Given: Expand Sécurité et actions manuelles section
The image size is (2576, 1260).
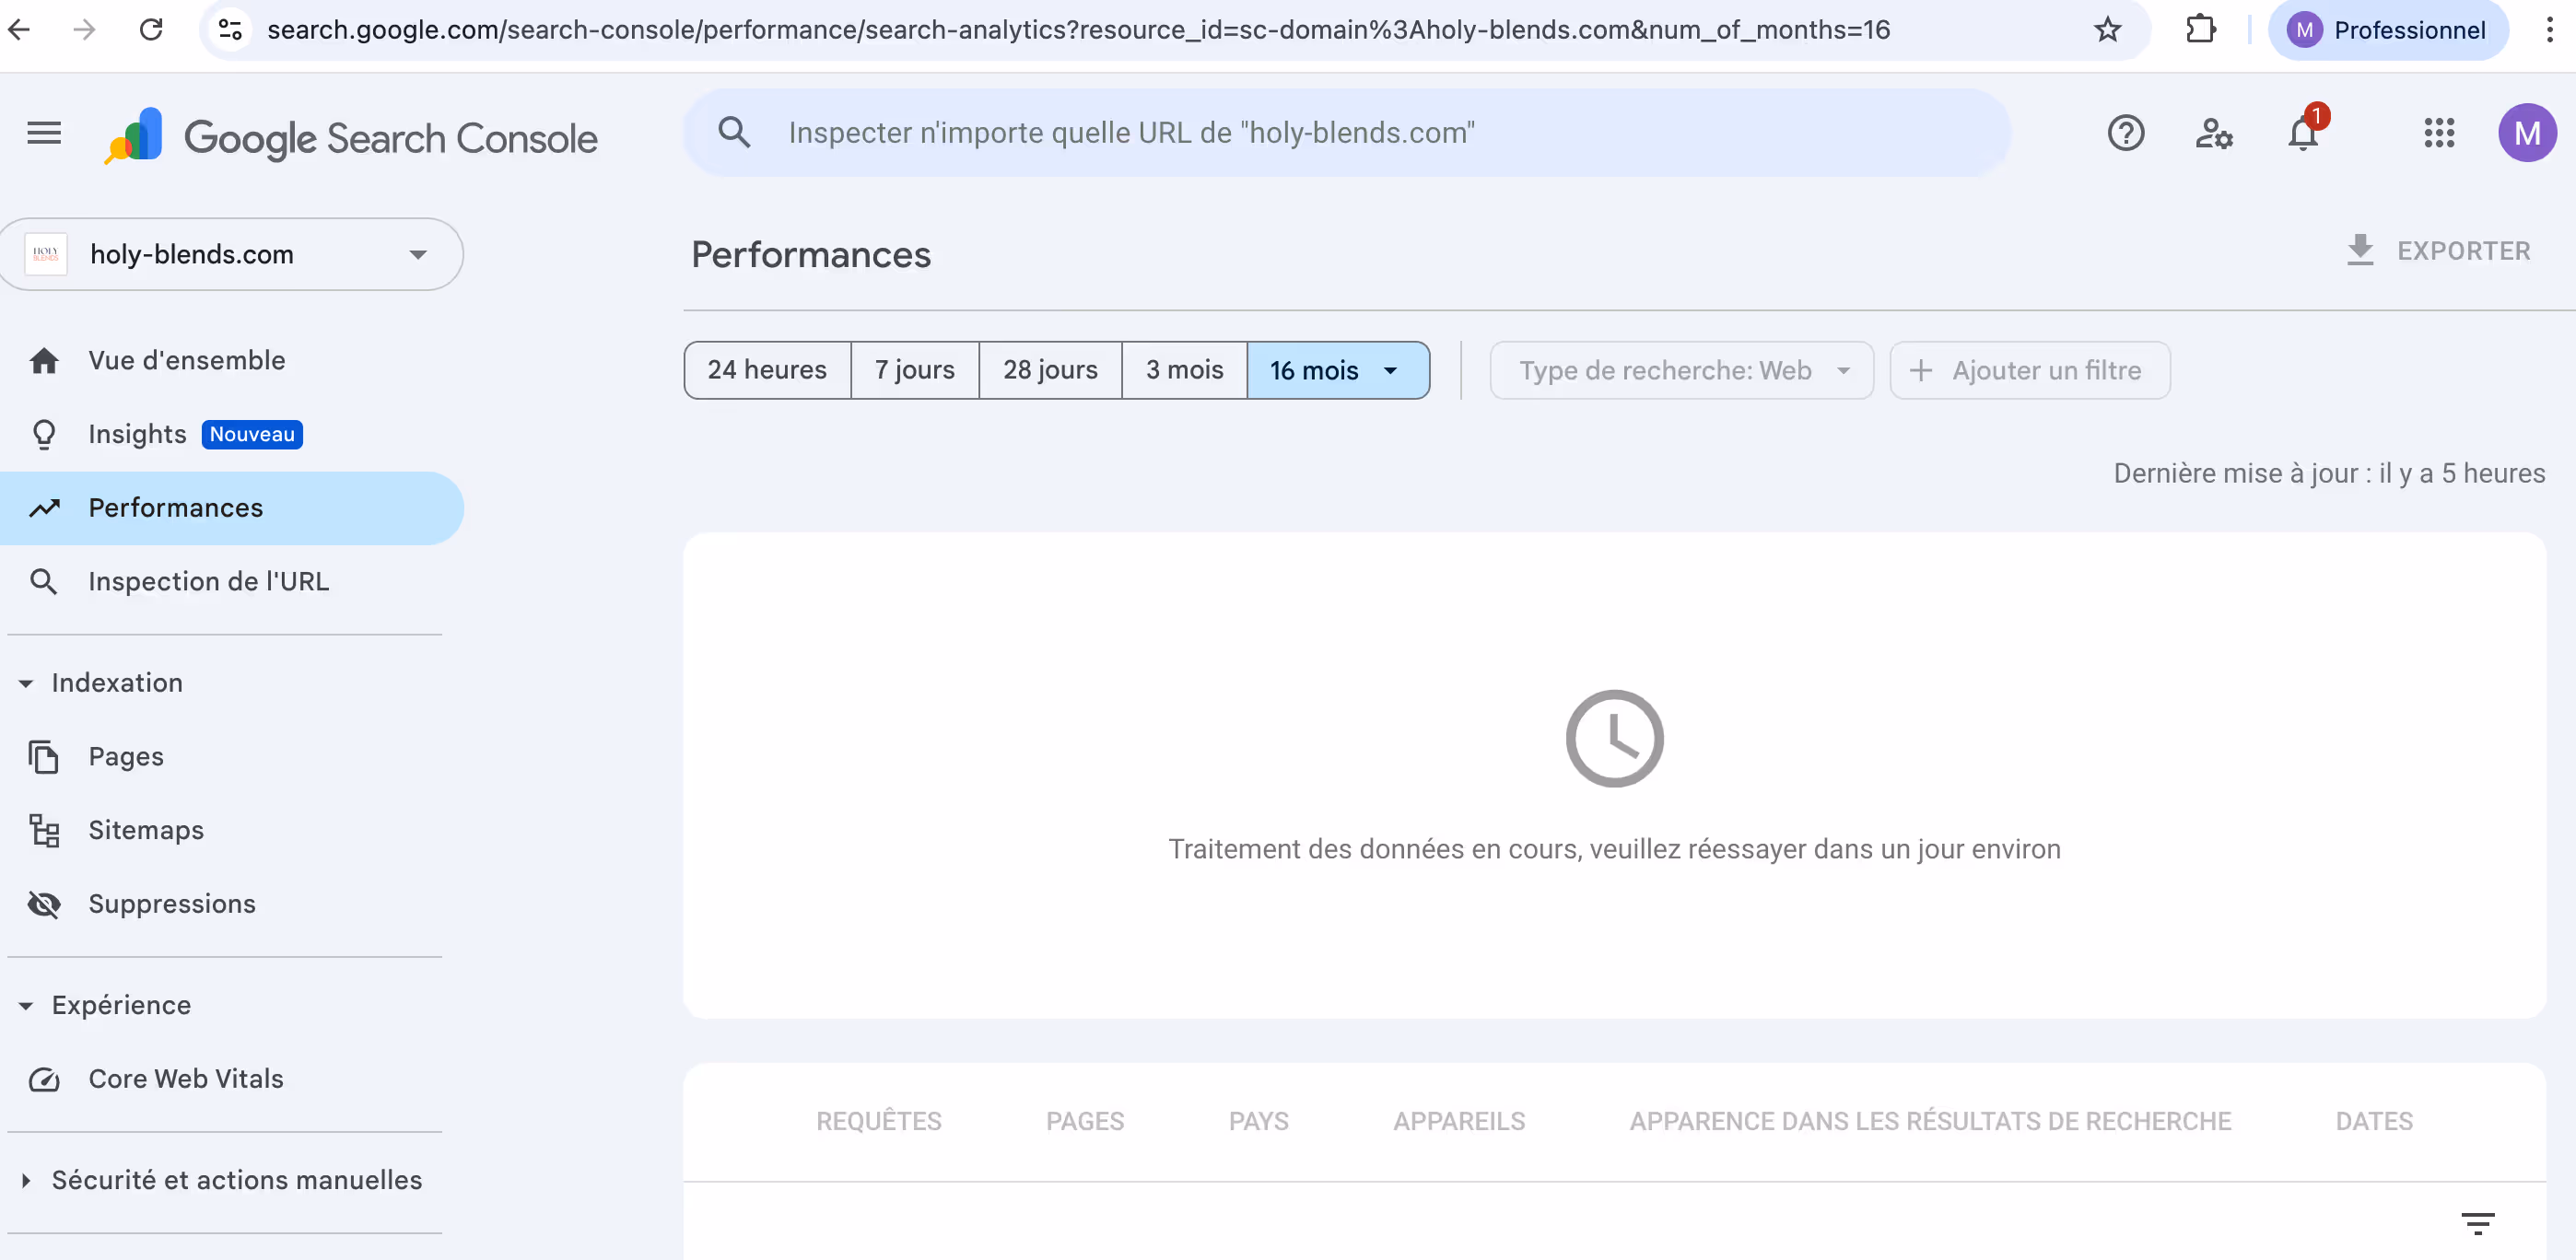Looking at the screenshot, I should tap(26, 1180).
